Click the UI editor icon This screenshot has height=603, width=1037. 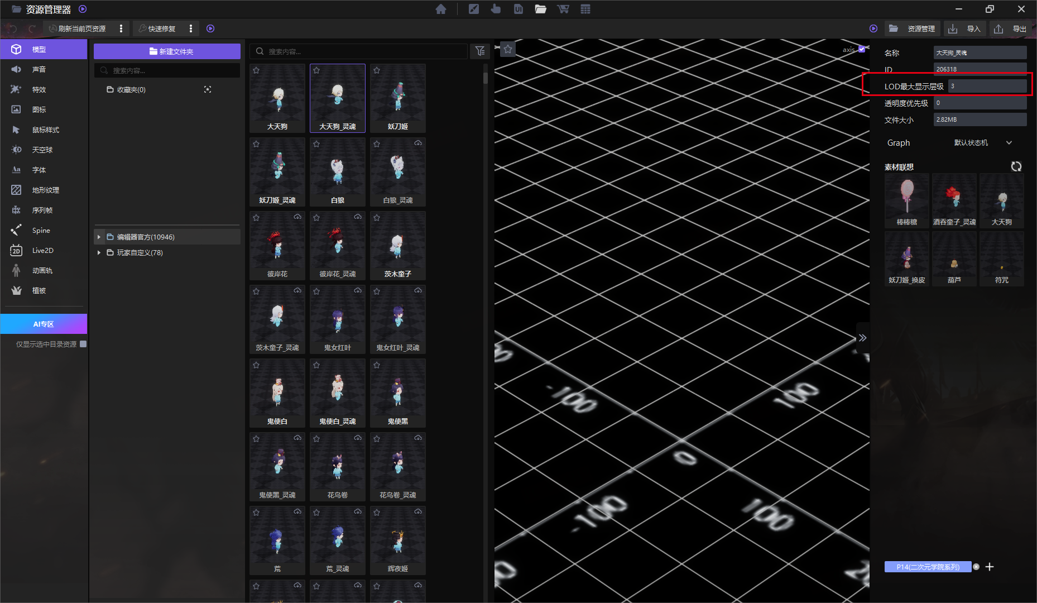[518, 9]
